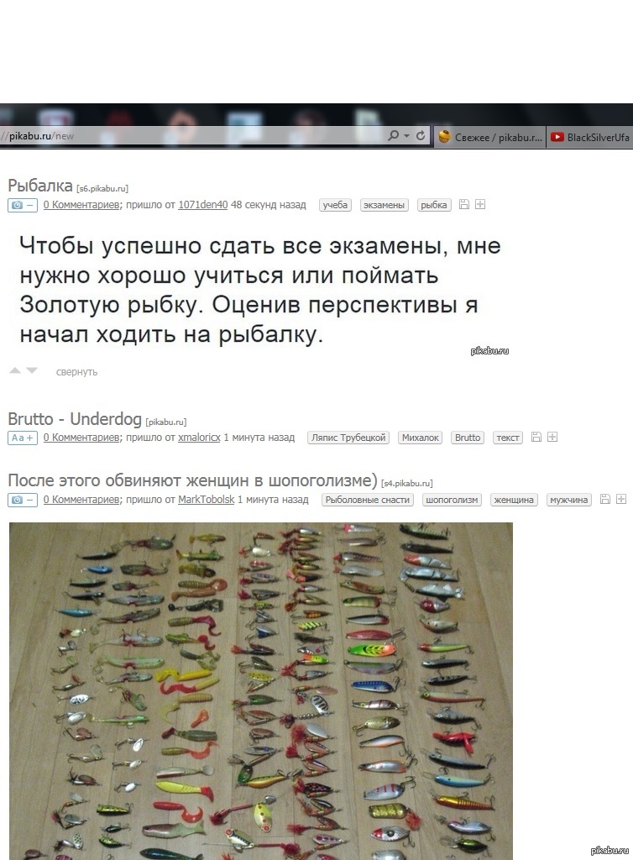633x860 pixels.
Task: Open the fishing lures photo thumbnail
Action: (x=261, y=691)
